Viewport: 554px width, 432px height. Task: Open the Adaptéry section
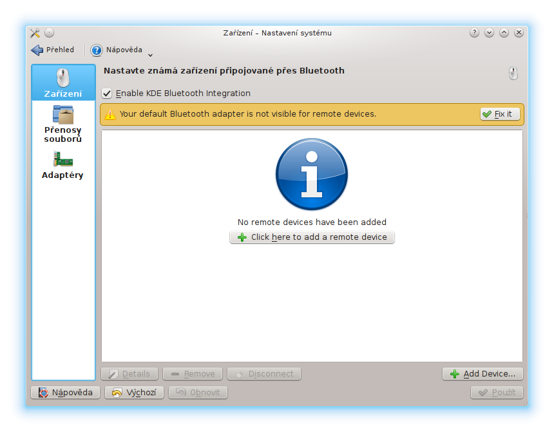(x=62, y=166)
